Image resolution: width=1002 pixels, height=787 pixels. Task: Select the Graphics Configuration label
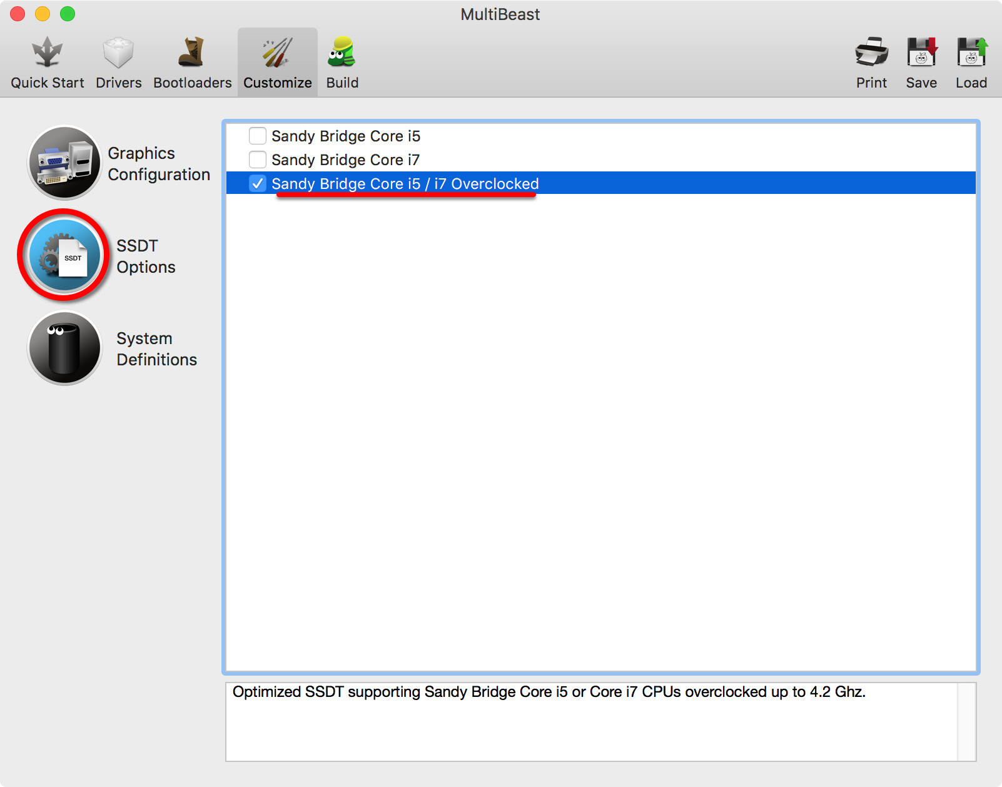[x=159, y=164]
